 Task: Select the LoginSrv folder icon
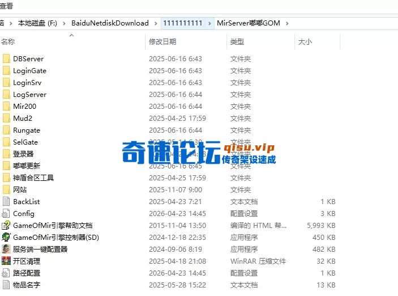tap(6, 83)
